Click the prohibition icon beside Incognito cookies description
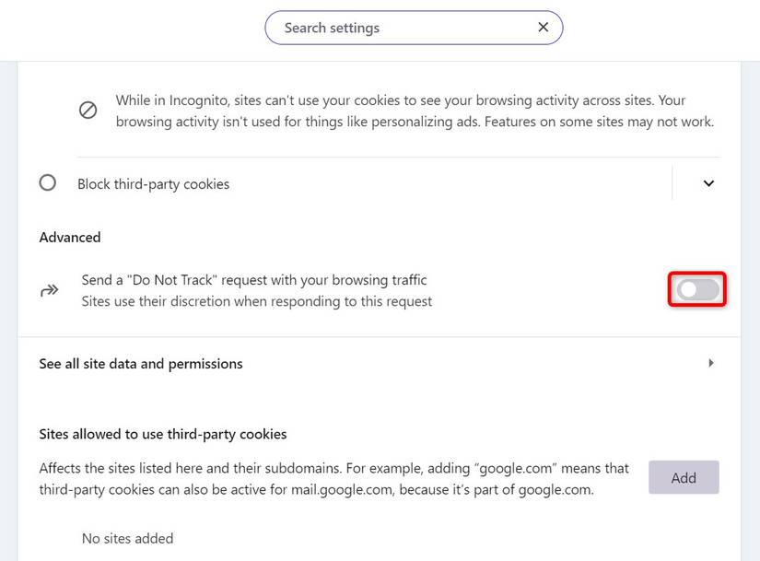The image size is (760, 561). (x=88, y=110)
